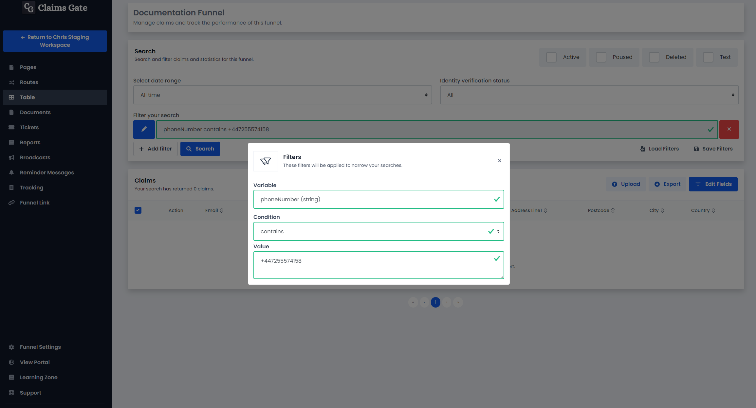
Task: Click the Tracking icon in sidebar
Action: pos(11,187)
